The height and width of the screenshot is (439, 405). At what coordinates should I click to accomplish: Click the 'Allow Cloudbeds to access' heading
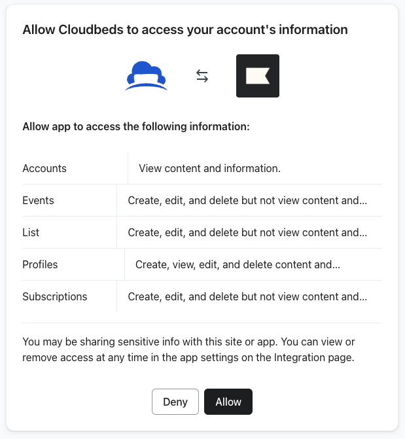185,29
